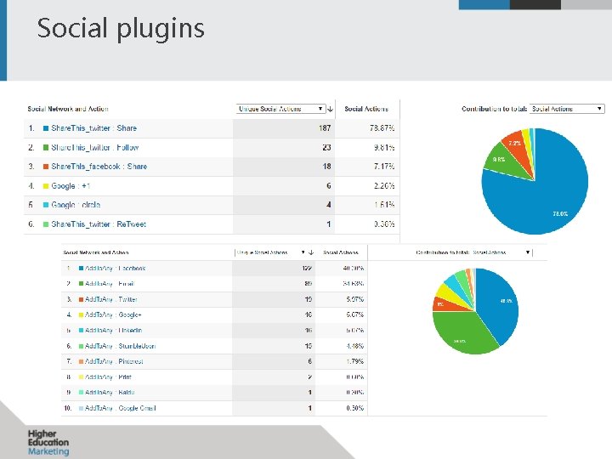Image resolution: width=612 pixels, height=459 pixels.
Task: Click green swatch beside ShareThis_twitter : Follow
Action: point(46,148)
